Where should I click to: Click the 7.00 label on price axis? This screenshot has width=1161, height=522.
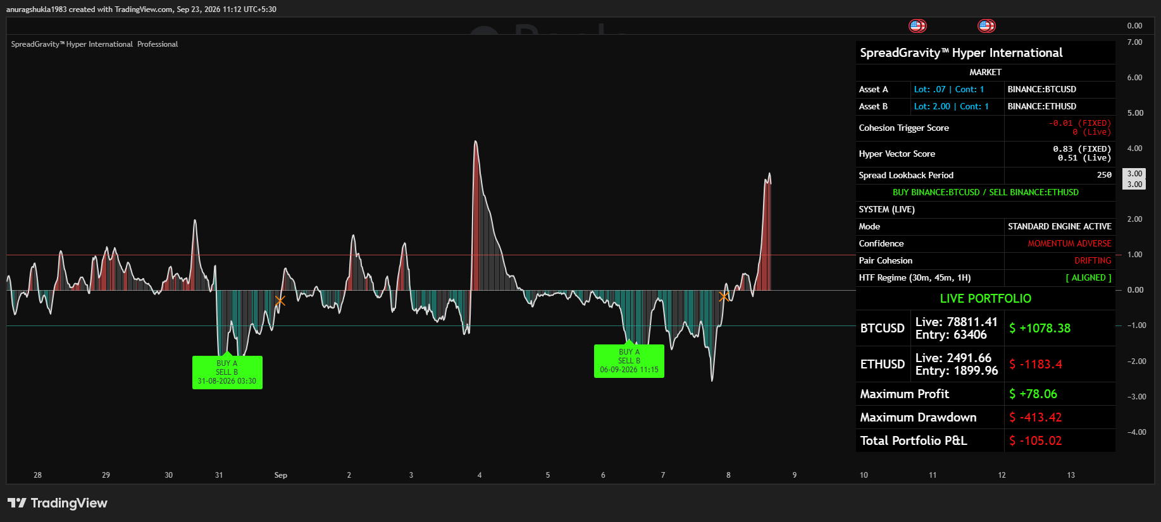[1134, 42]
